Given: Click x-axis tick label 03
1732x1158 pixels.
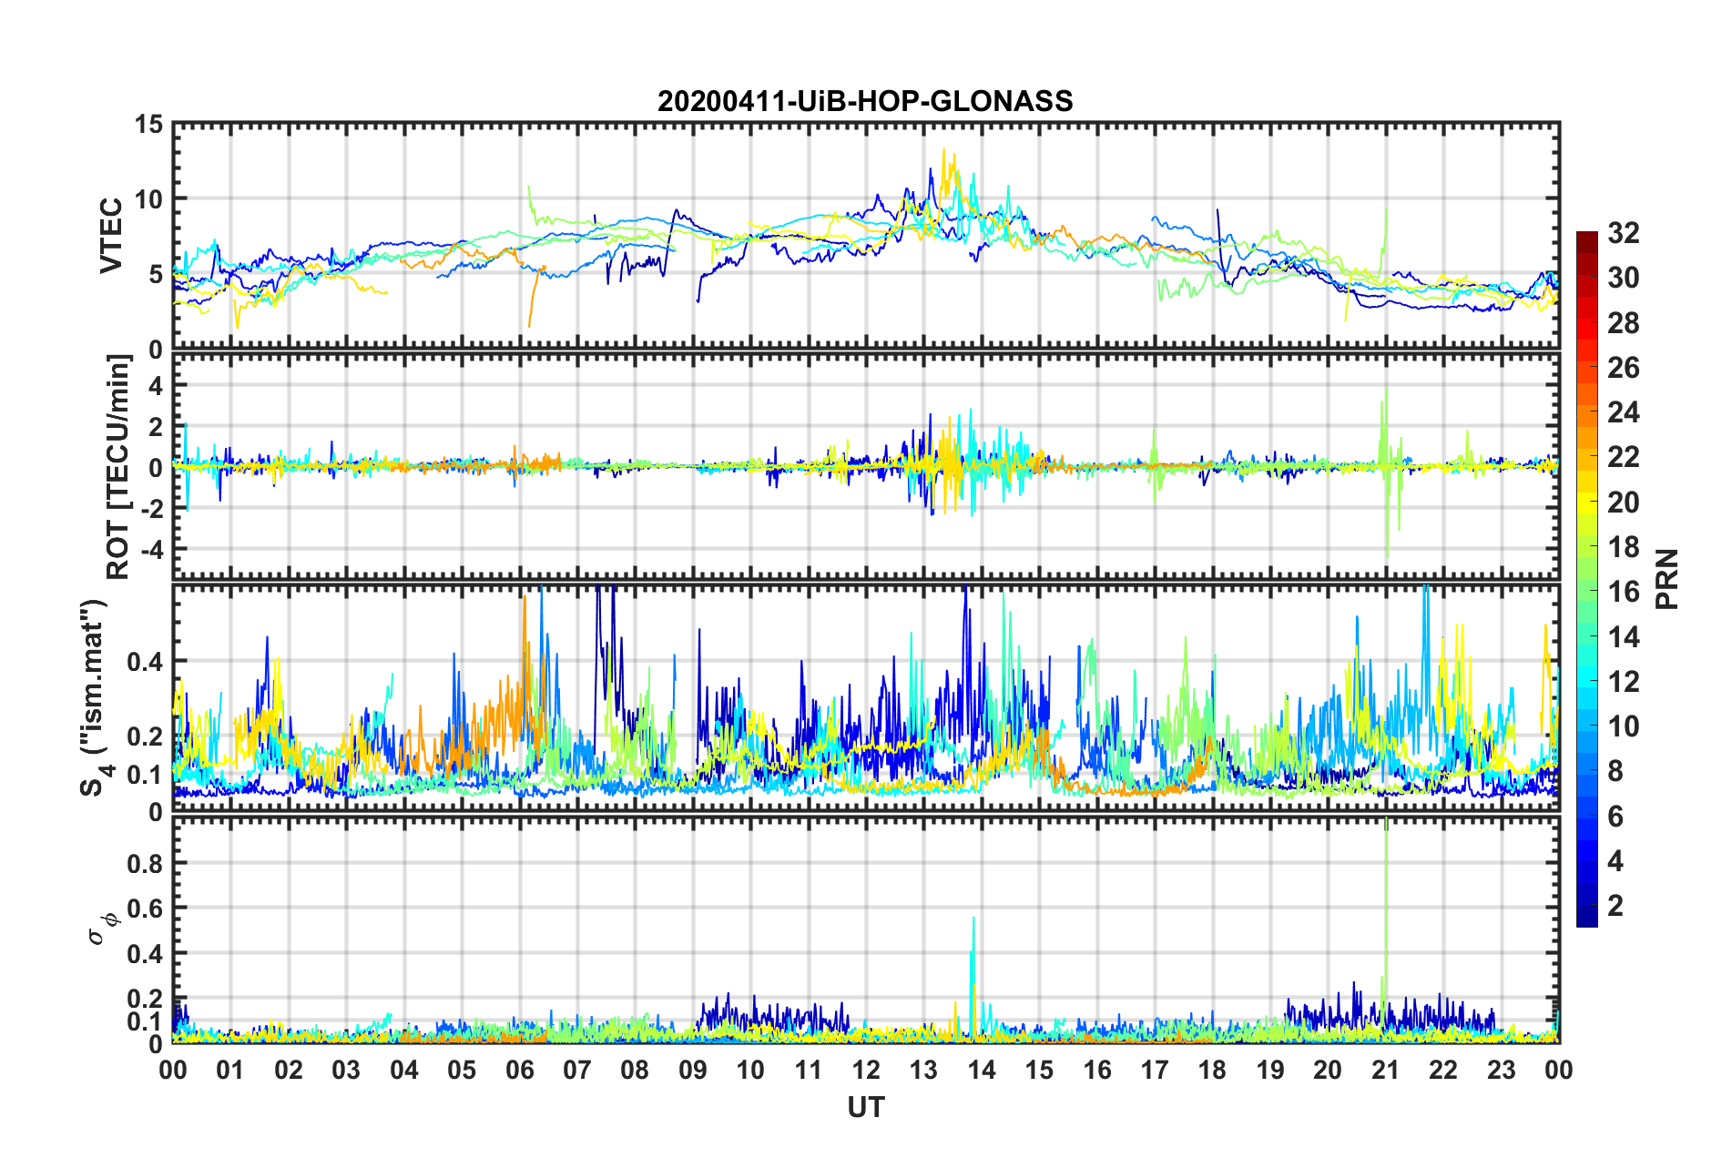Looking at the screenshot, I should coord(346,1070).
